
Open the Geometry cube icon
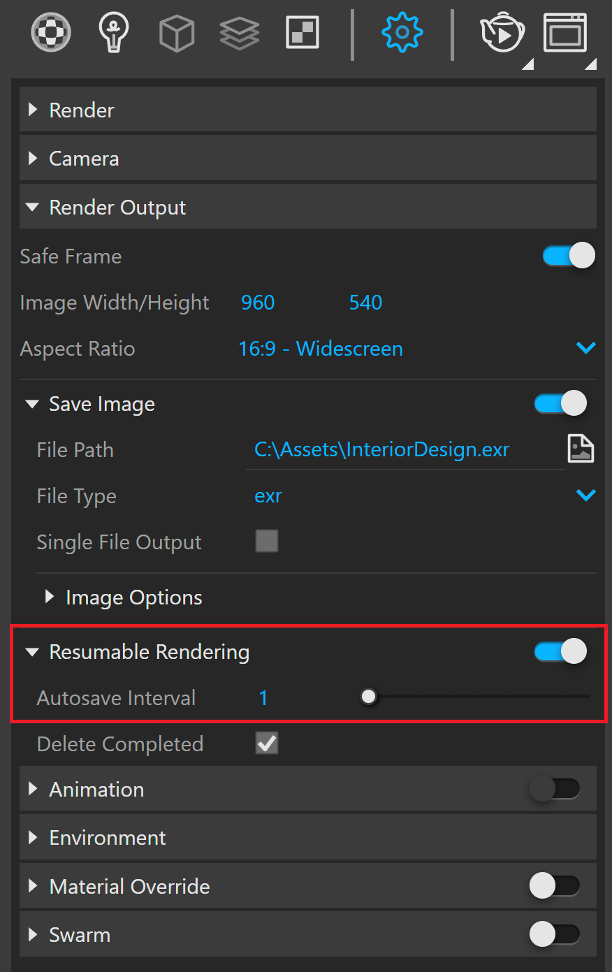[177, 33]
